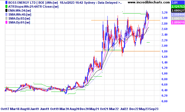Click the 2.80 price axis label
Screen dimensions: 185x112
pyautogui.click(x=165, y=24)
